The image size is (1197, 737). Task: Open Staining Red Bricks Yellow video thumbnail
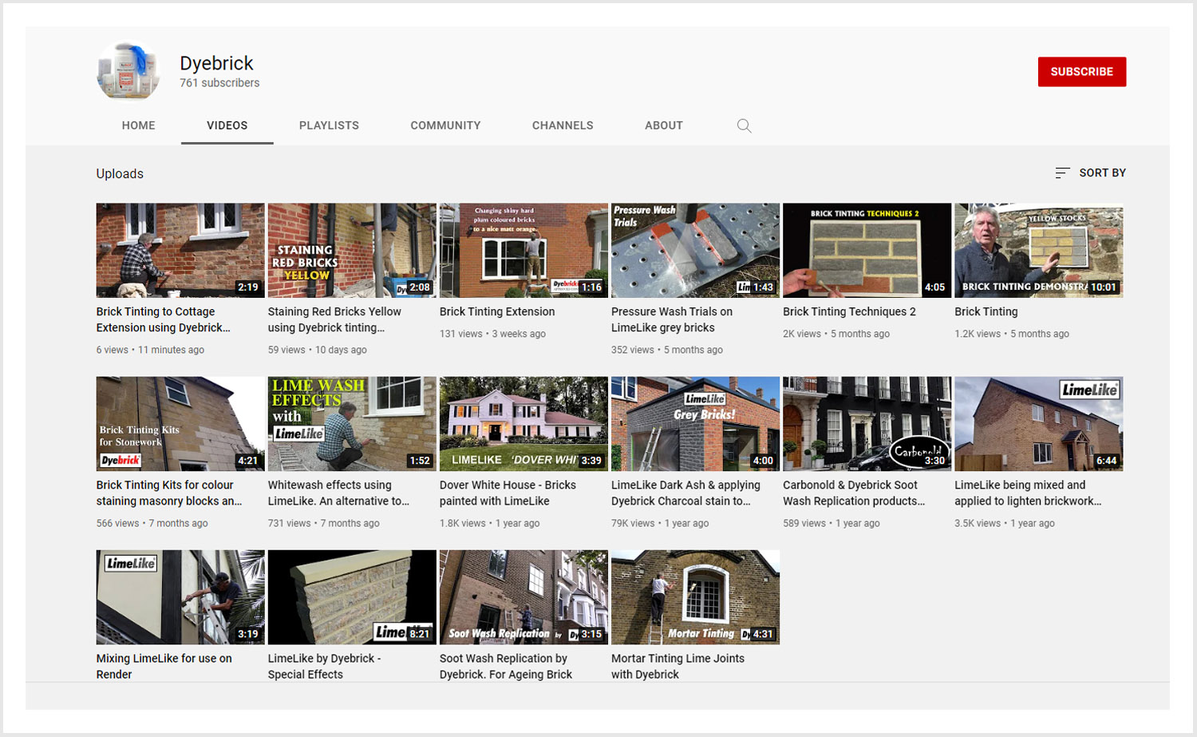click(352, 250)
